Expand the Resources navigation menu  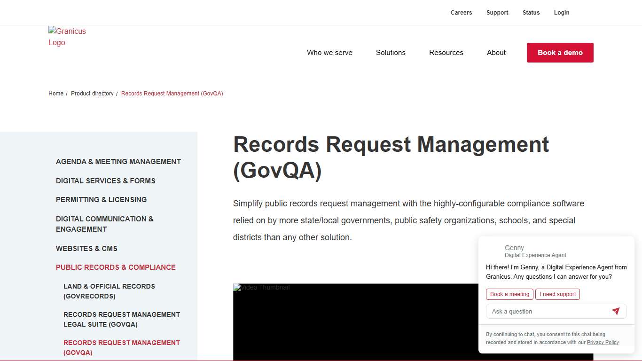(x=446, y=53)
